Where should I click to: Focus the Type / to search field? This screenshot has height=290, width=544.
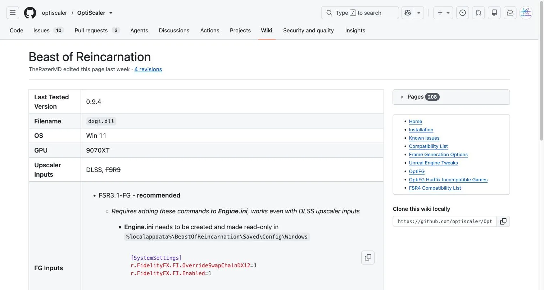[x=360, y=13]
